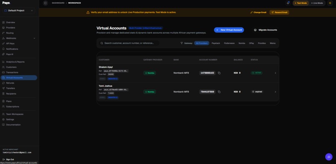
Task: Click the Transfers paper-plane icon
Action: (x=3, y=88)
